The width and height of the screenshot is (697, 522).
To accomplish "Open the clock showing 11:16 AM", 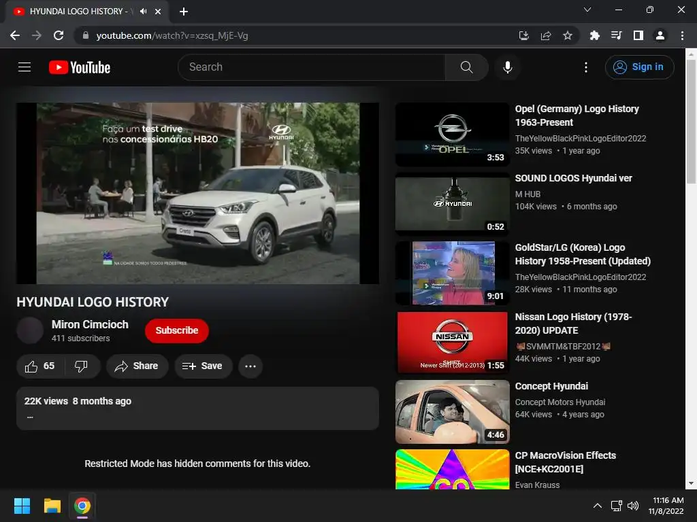I will coord(666,506).
